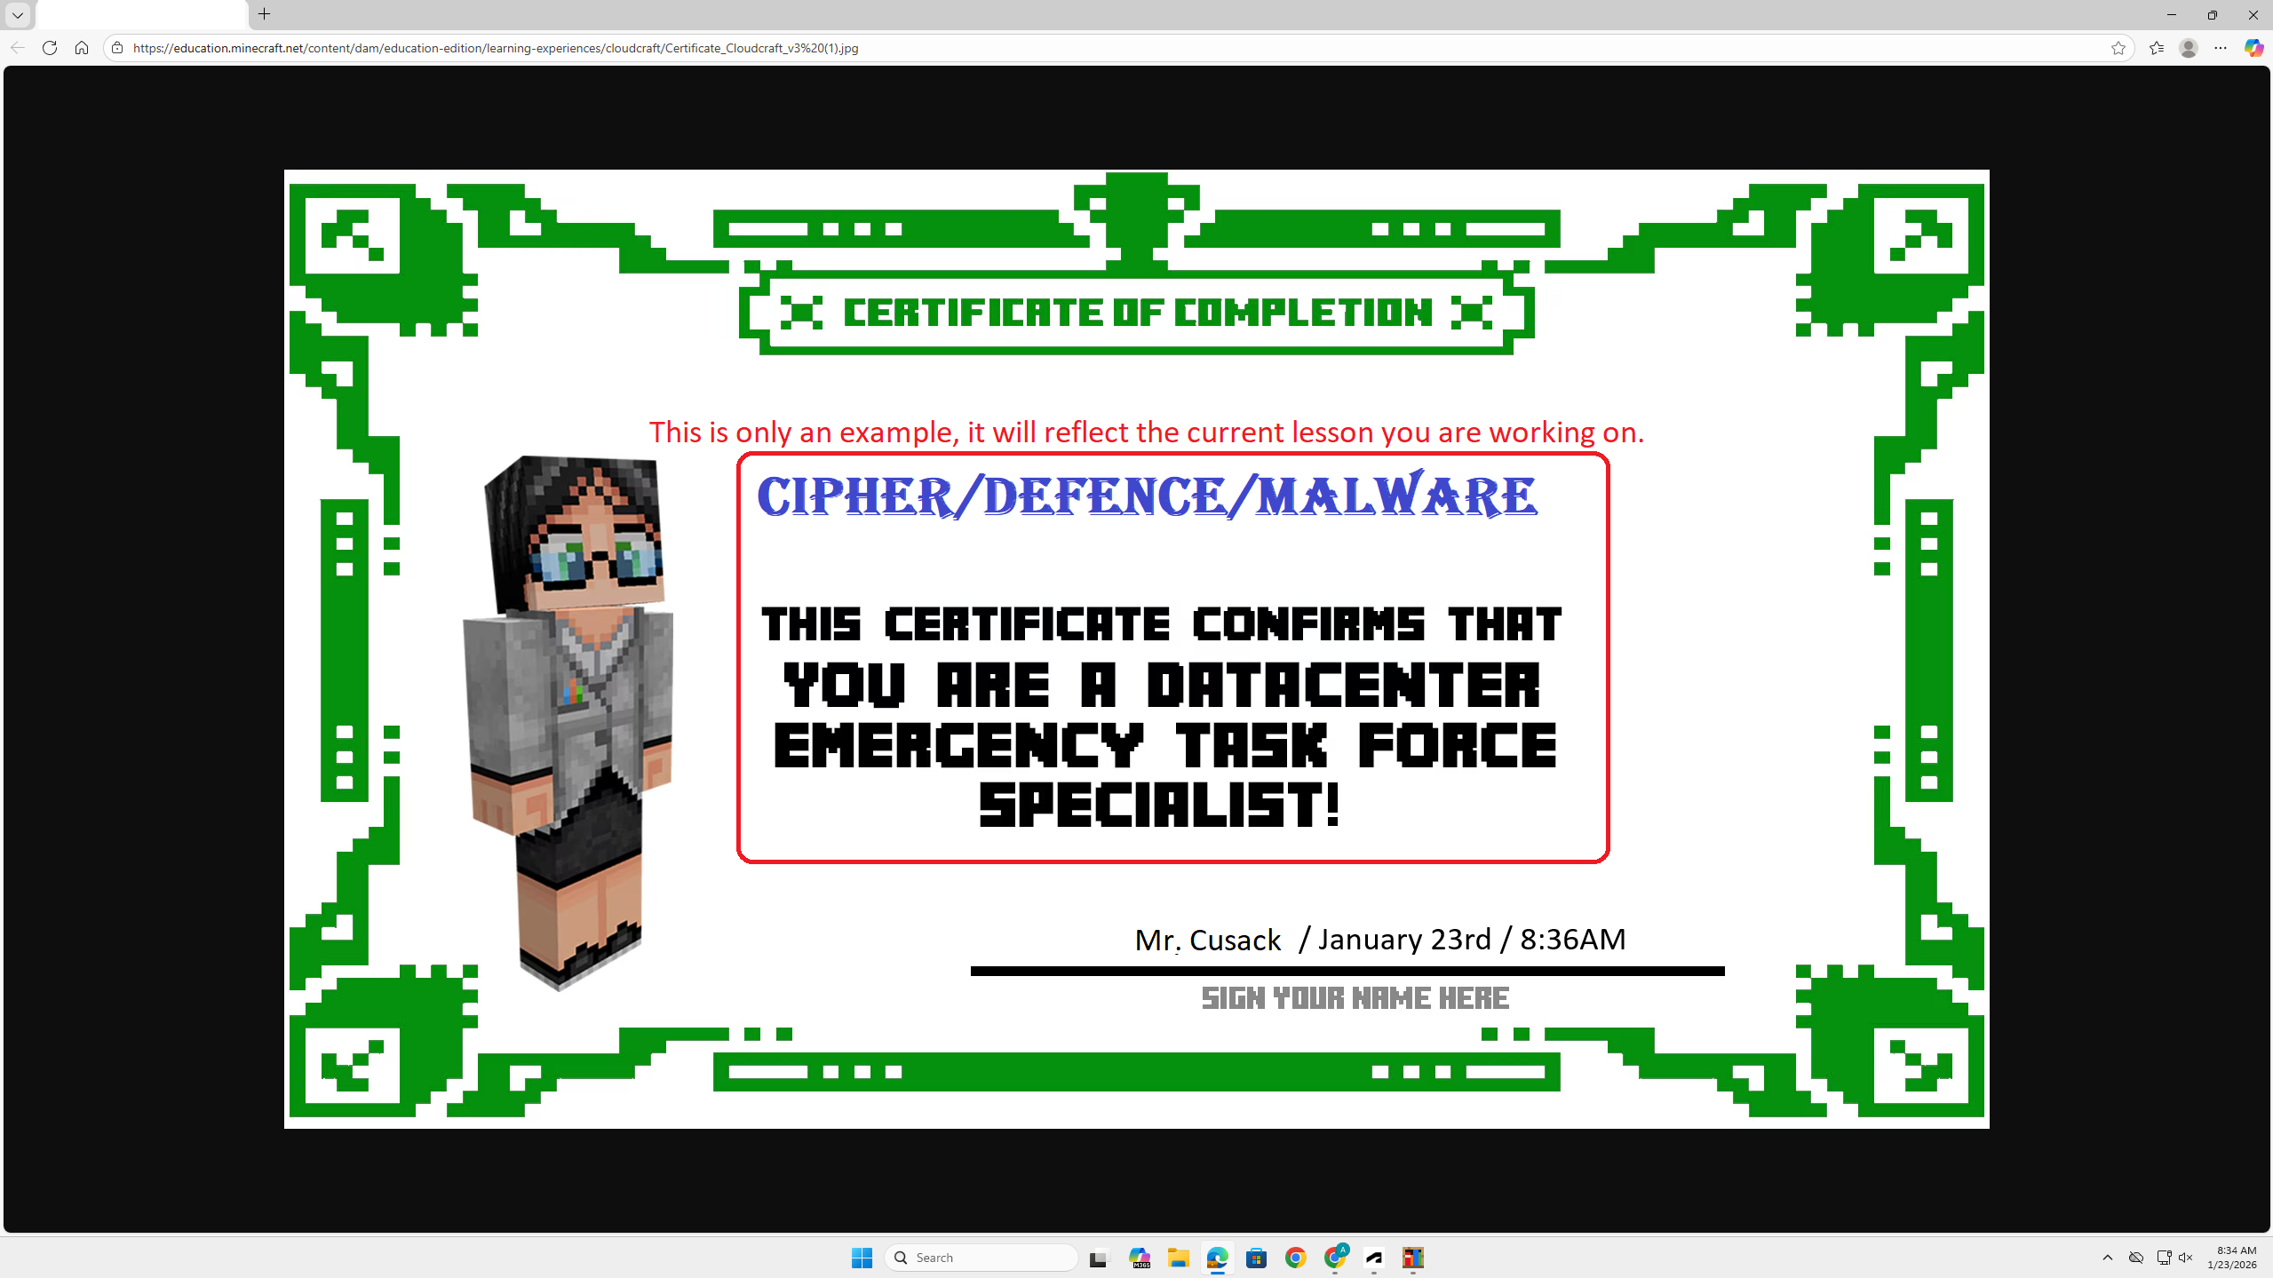Launch File Explorer from the taskbar
This screenshot has width=2273, height=1278.
[x=1178, y=1258]
